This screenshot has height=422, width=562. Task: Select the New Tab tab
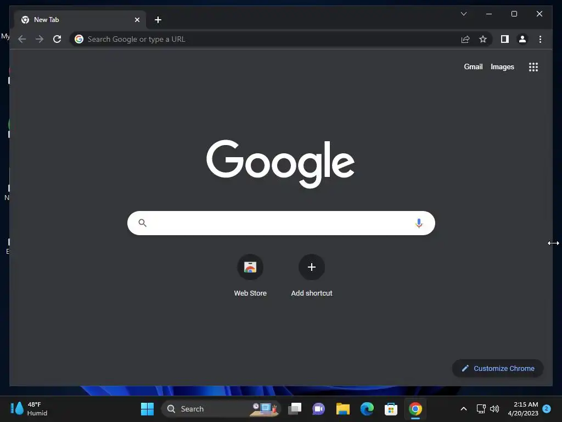(x=80, y=20)
